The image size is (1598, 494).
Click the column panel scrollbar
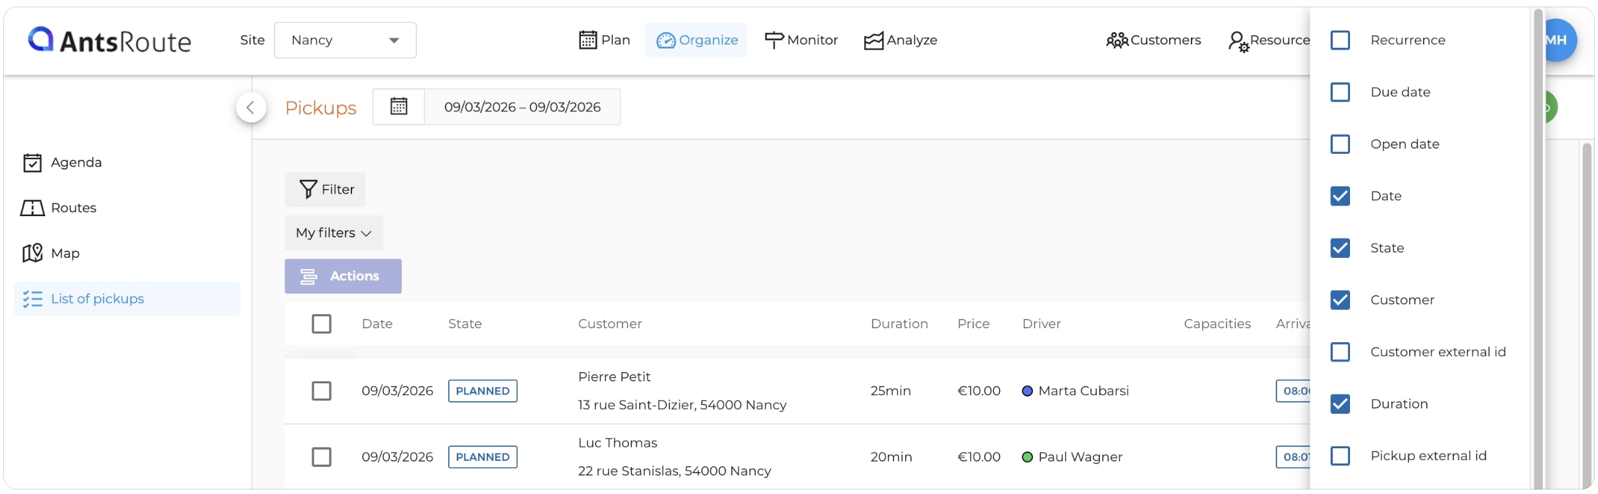pyautogui.click(x=1539, y=249)
